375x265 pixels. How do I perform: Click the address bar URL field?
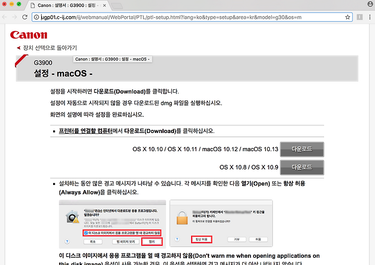[x=192, y=17]
